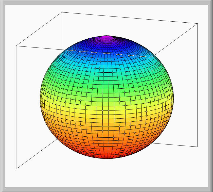Viewport: 213px width, 192px height.
Task: Click the left vertical edge of the bounding box
Action: [16, 107]
